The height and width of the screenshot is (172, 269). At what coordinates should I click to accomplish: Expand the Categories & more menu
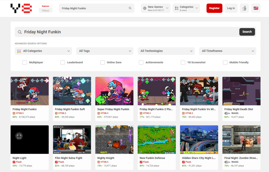(186, 8)
